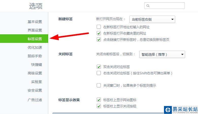198x114 pixels.
Task: Toggle 点击链接打开新标签时总是切换 checkbox
Action: [99, 40]
